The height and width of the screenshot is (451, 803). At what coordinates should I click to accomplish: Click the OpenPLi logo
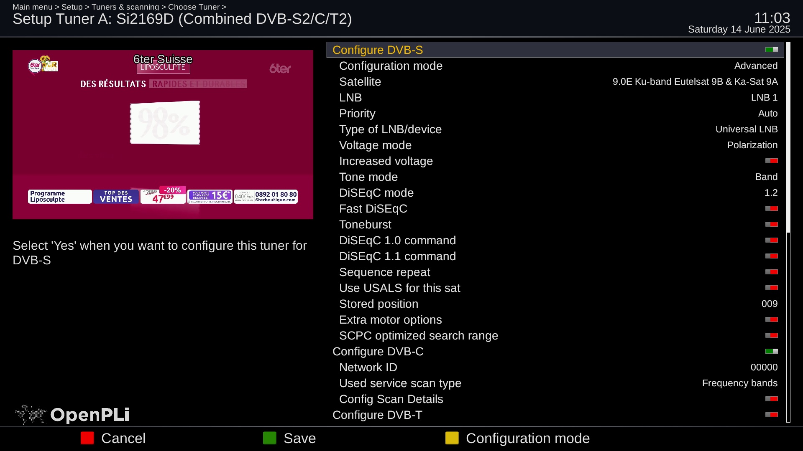[72, 415]
